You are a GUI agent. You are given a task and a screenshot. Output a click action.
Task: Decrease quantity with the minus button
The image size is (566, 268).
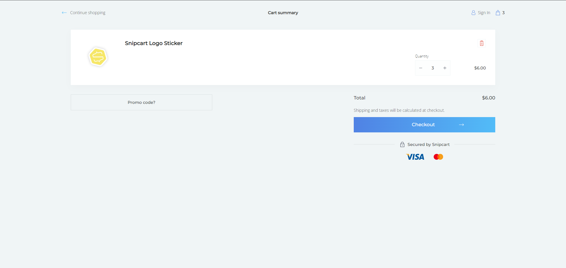[421, 68]
